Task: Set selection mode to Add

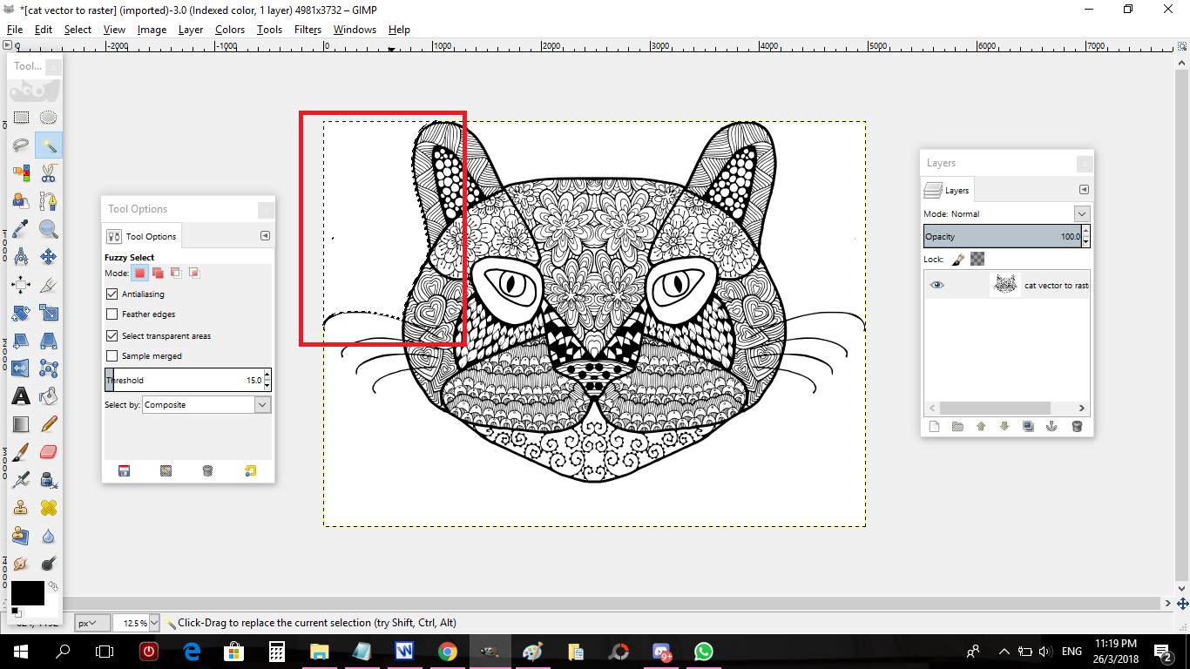Action: (158, 274)
